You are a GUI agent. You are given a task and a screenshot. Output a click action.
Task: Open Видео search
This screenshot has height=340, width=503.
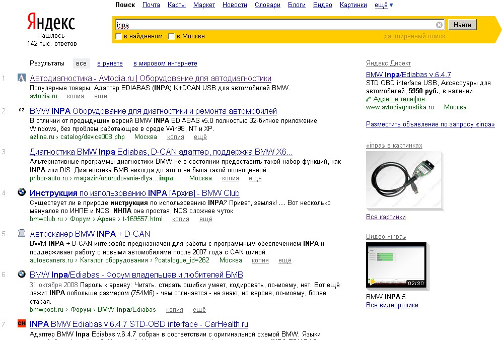tap(323, 5)
